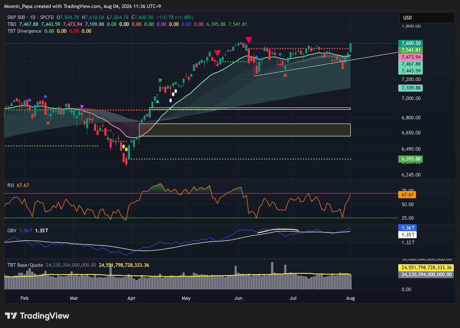Select the green up-triangle buy marker in April
Screen dimensions: 460x328
click(157, 101)
